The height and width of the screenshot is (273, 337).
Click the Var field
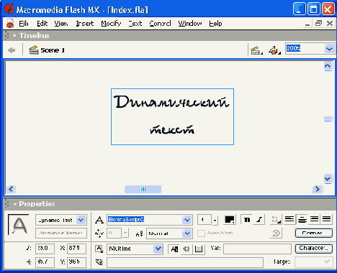click(257, 249)
